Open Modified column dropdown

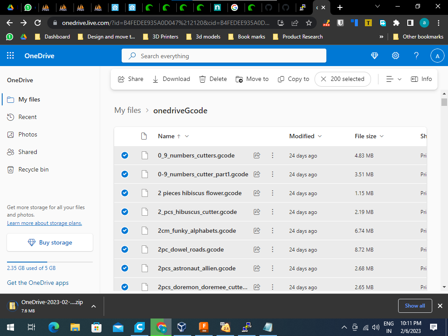[x=320, y=136]
